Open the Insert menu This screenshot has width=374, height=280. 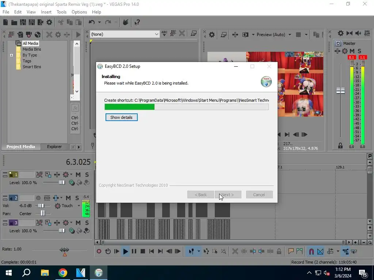pyautogui.click(x=46, y=12)
